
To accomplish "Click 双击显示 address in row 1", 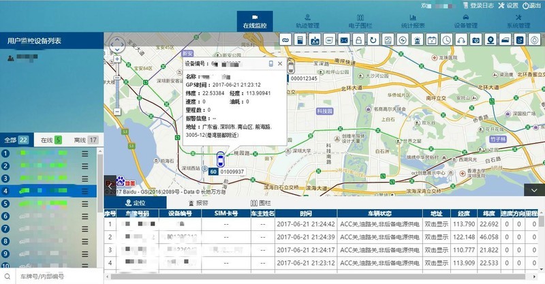I will coord(436,224).
